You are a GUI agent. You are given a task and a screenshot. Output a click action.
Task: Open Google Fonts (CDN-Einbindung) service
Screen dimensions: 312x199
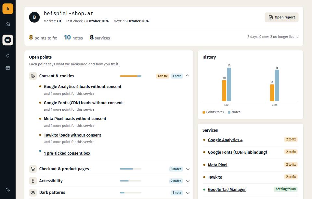click(x=237, y=152)
